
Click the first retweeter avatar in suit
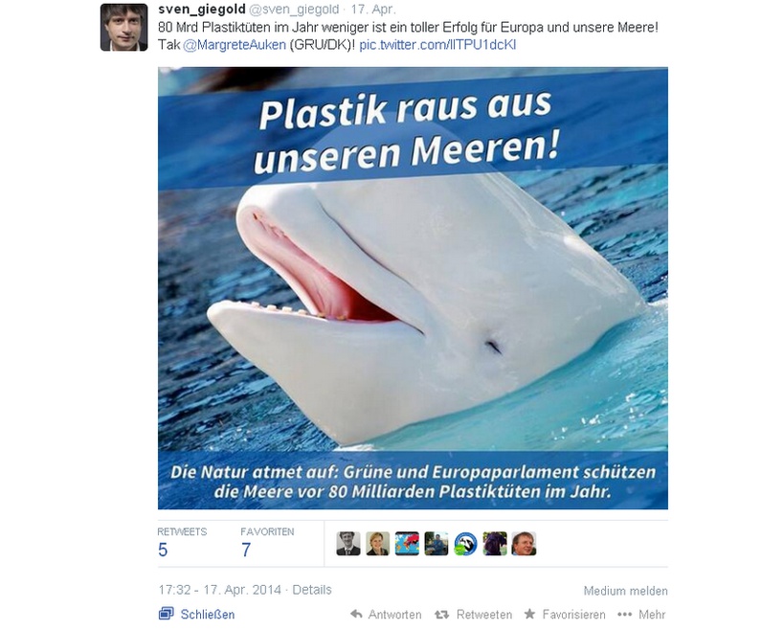click(x=348, y=543)
